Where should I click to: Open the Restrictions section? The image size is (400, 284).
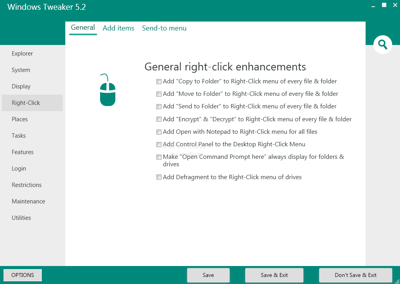pos(32,185)
